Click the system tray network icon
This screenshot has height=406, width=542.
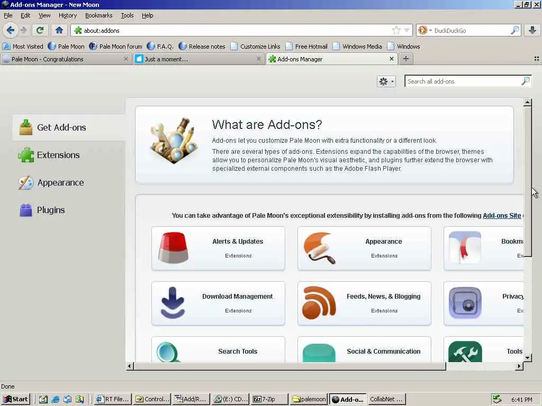(x=496, y=399)
